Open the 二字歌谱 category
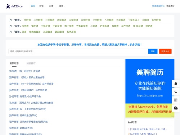 point(38,20)
